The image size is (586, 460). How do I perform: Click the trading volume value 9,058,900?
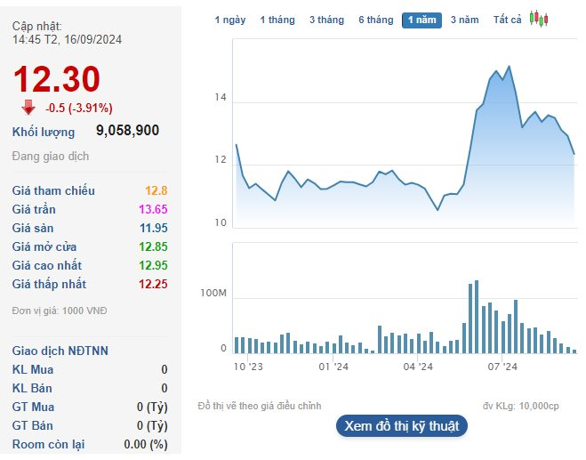point(127,131)
